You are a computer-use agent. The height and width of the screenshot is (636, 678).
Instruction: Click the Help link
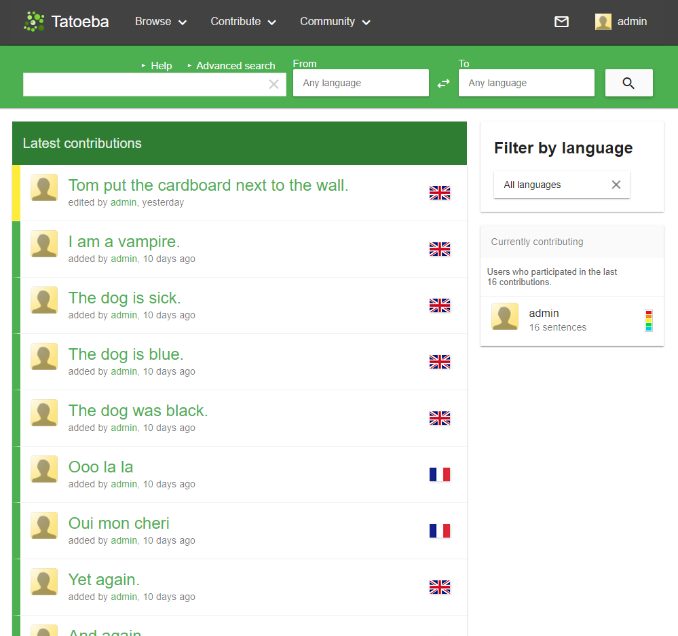(162, 66)
